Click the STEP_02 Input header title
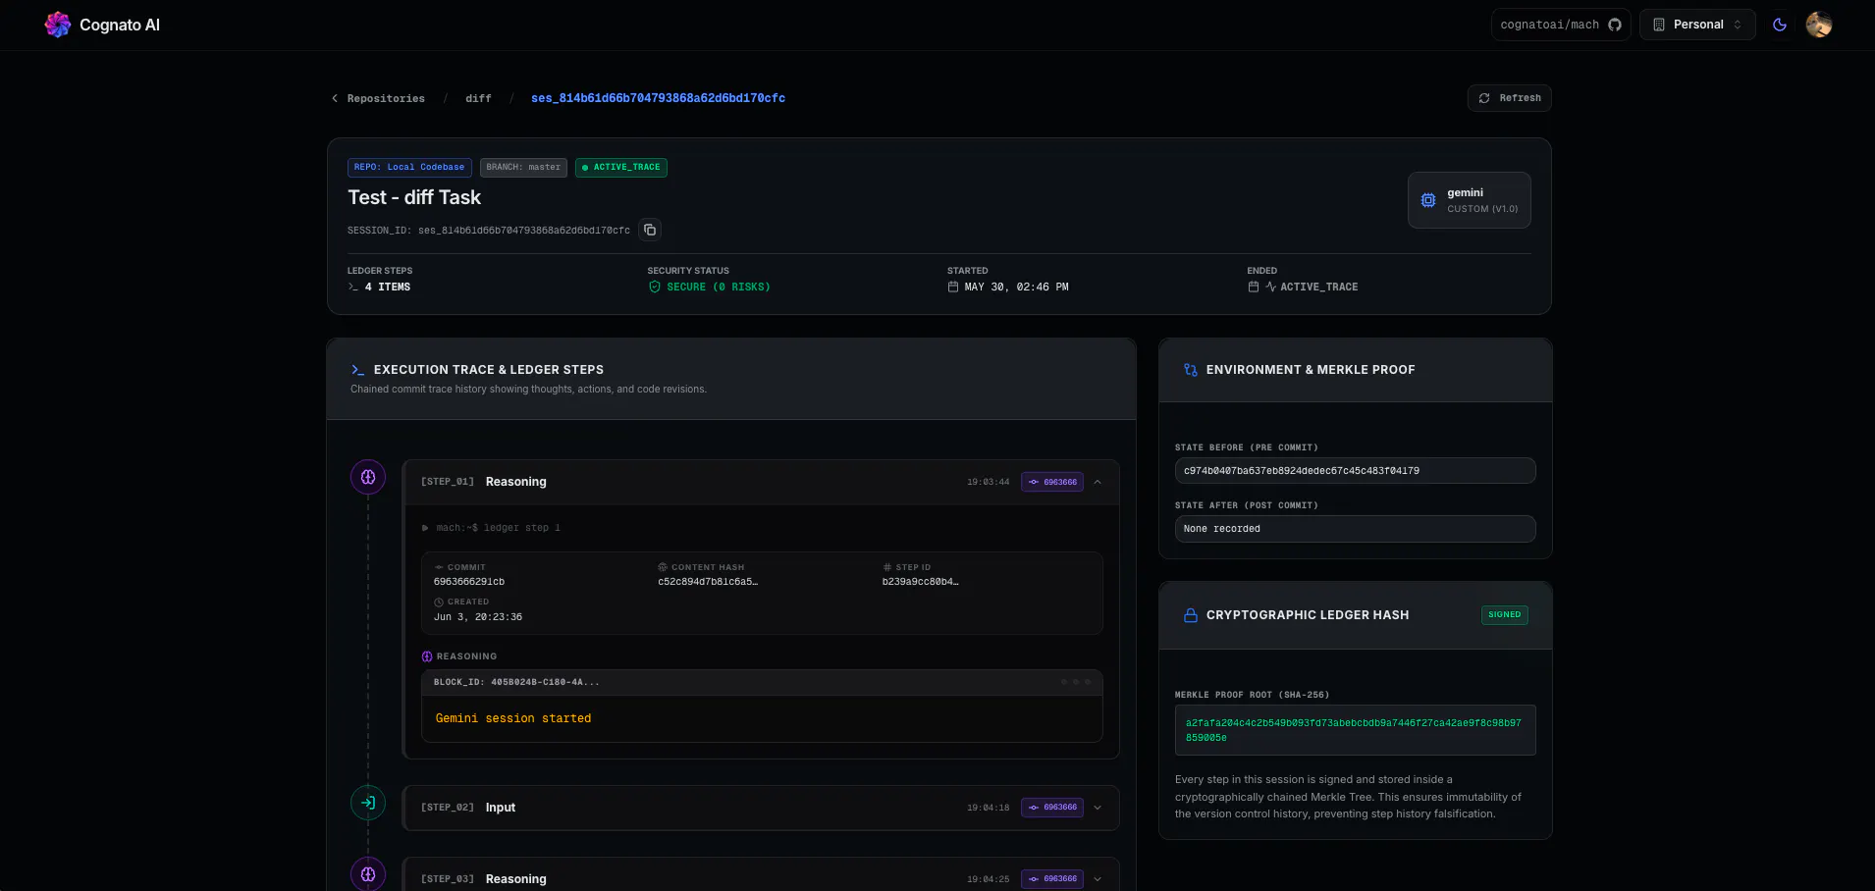 tap(501, 808)
